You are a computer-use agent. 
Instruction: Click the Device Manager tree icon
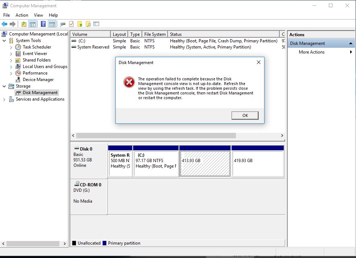(x=18, y=80)
